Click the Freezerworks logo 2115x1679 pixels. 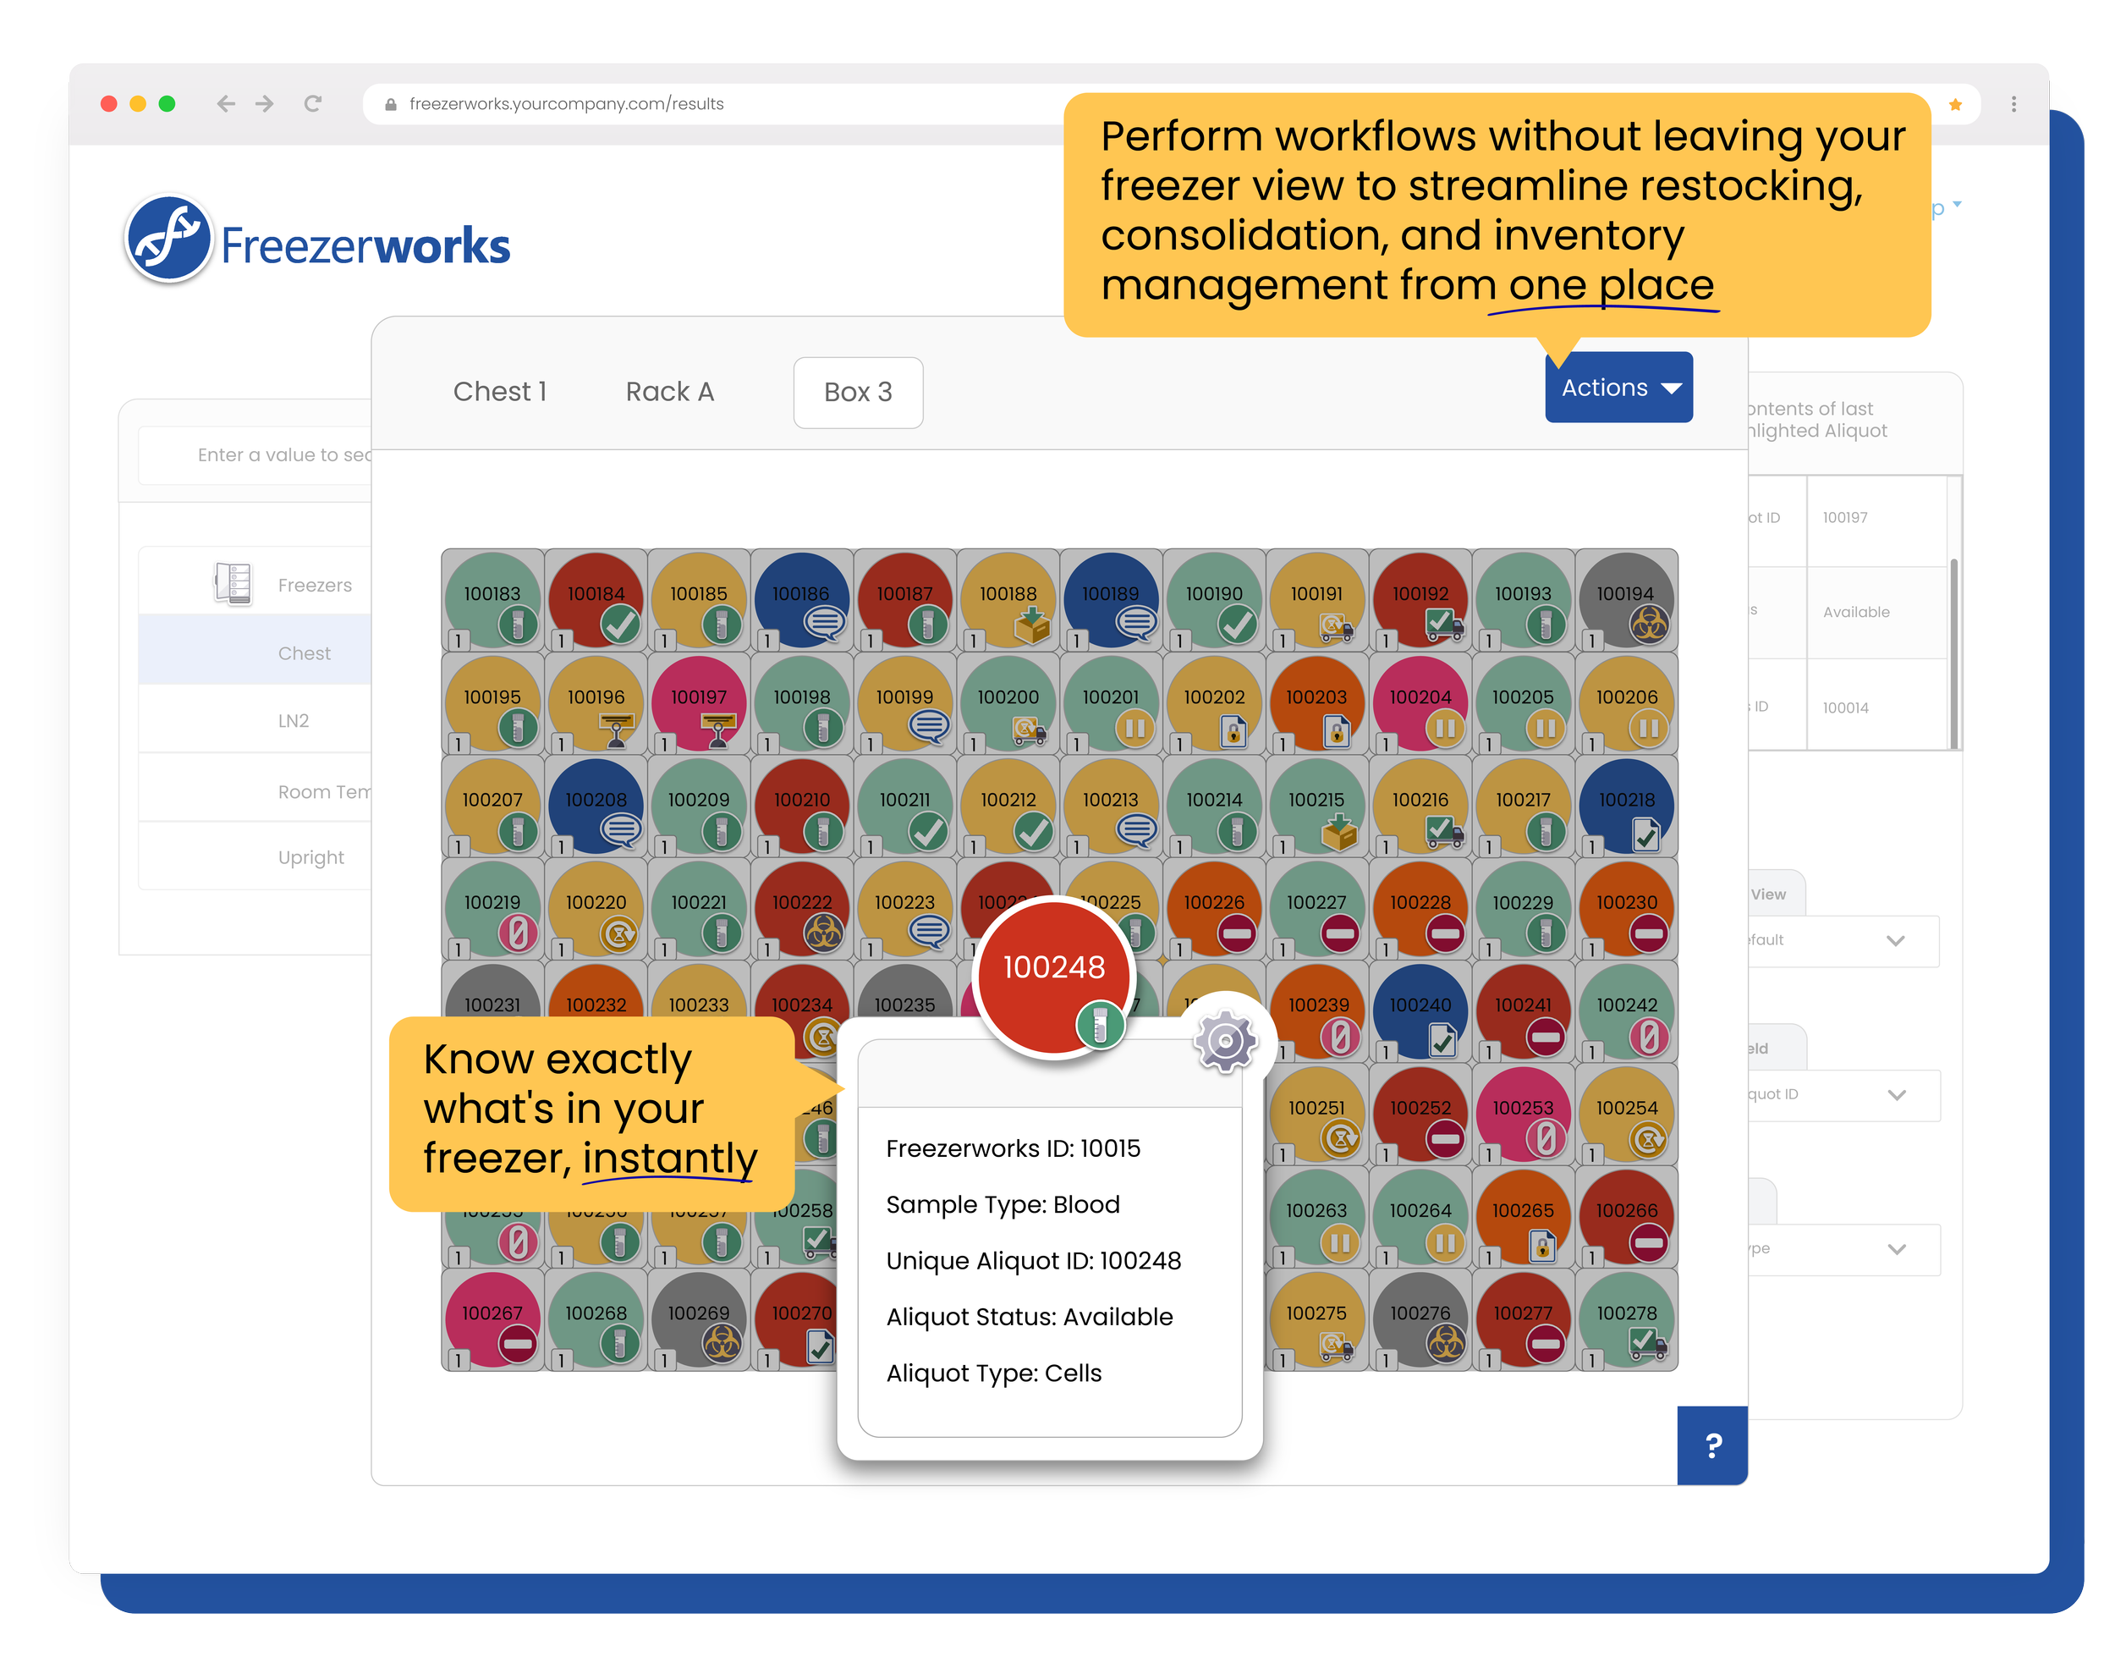point(318,240)
